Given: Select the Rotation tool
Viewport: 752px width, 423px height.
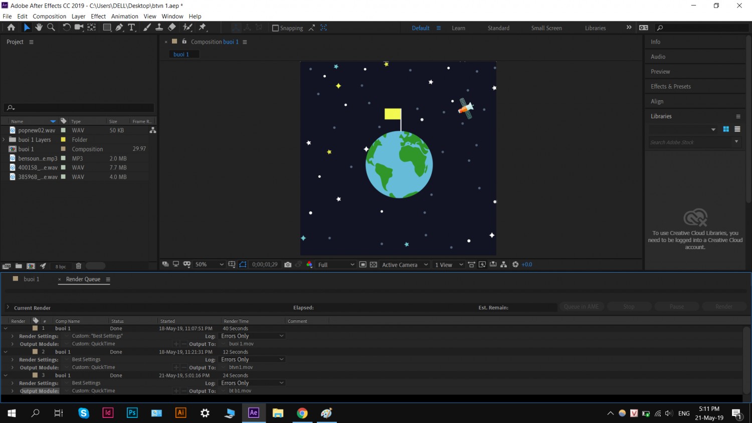Looking at the screenshot, I should pyautogui.click(x=66, y=28).
